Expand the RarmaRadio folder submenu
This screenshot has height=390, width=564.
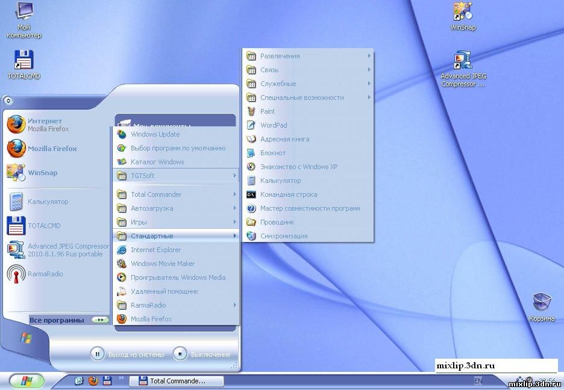(x=175, y=305)
